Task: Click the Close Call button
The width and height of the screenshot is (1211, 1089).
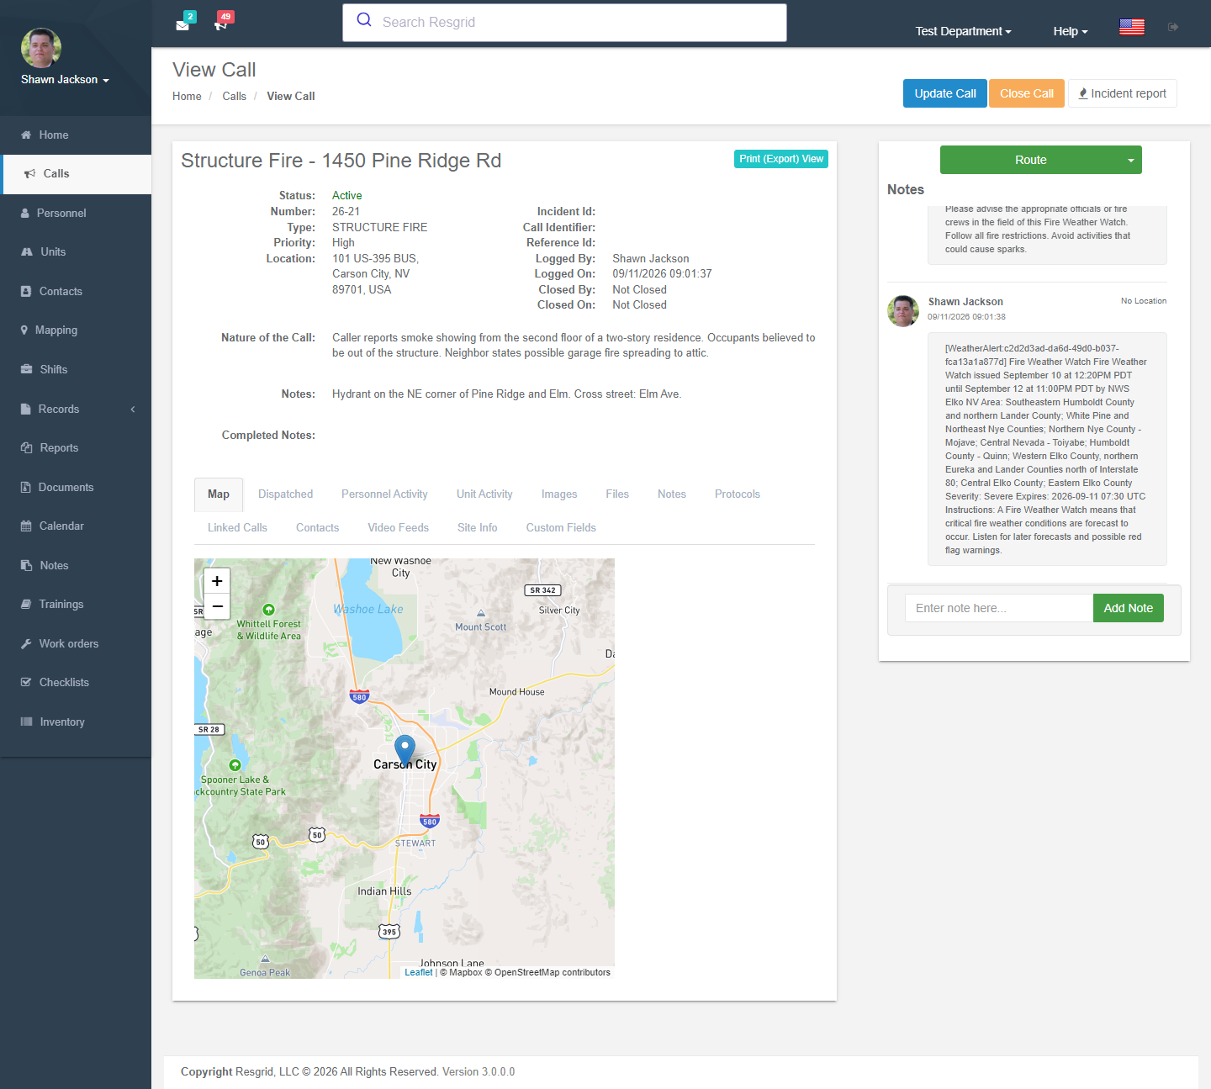Action: point(1027,93)
